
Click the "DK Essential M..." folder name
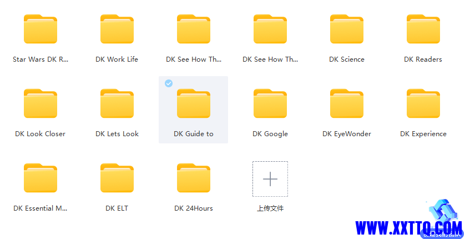[41, 208]
